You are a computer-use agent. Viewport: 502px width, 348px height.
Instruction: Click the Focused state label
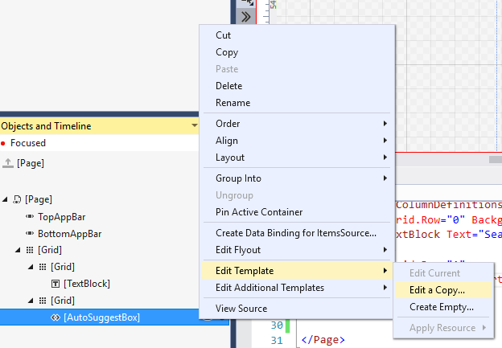click(x=28, y=143)
